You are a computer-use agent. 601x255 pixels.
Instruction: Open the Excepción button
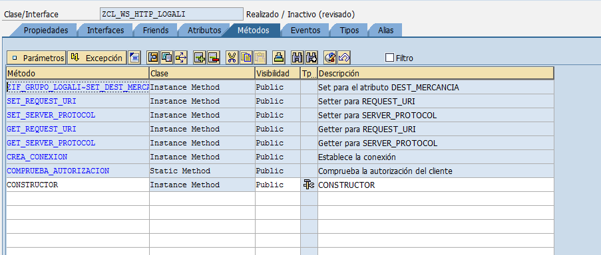(x=97, y=58)
